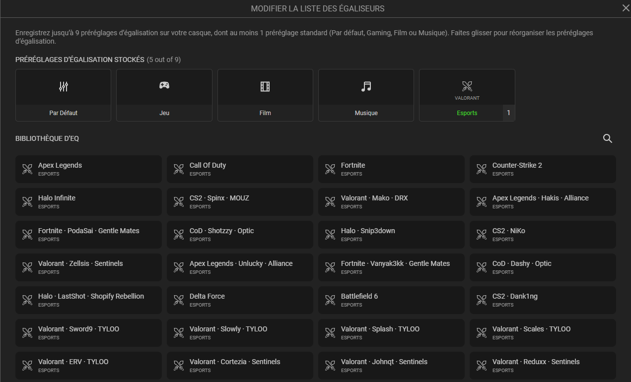Add the CS2 · Dank1ng preset

click(543, 300)
